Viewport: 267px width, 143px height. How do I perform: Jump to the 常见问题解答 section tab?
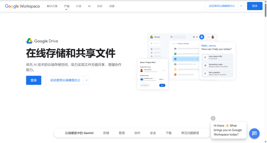click(x=190, y=133)
